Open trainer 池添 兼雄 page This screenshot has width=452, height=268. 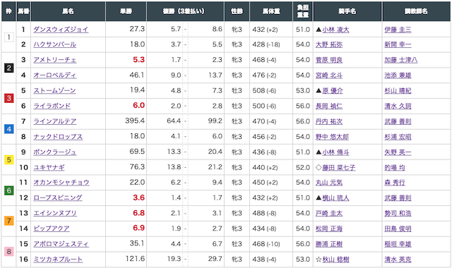(398, 75)
